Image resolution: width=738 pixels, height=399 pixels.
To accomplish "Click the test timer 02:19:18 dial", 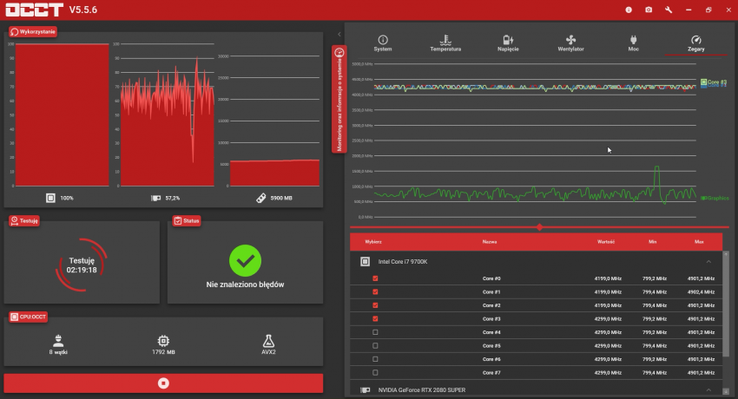I will click(82, 265).
